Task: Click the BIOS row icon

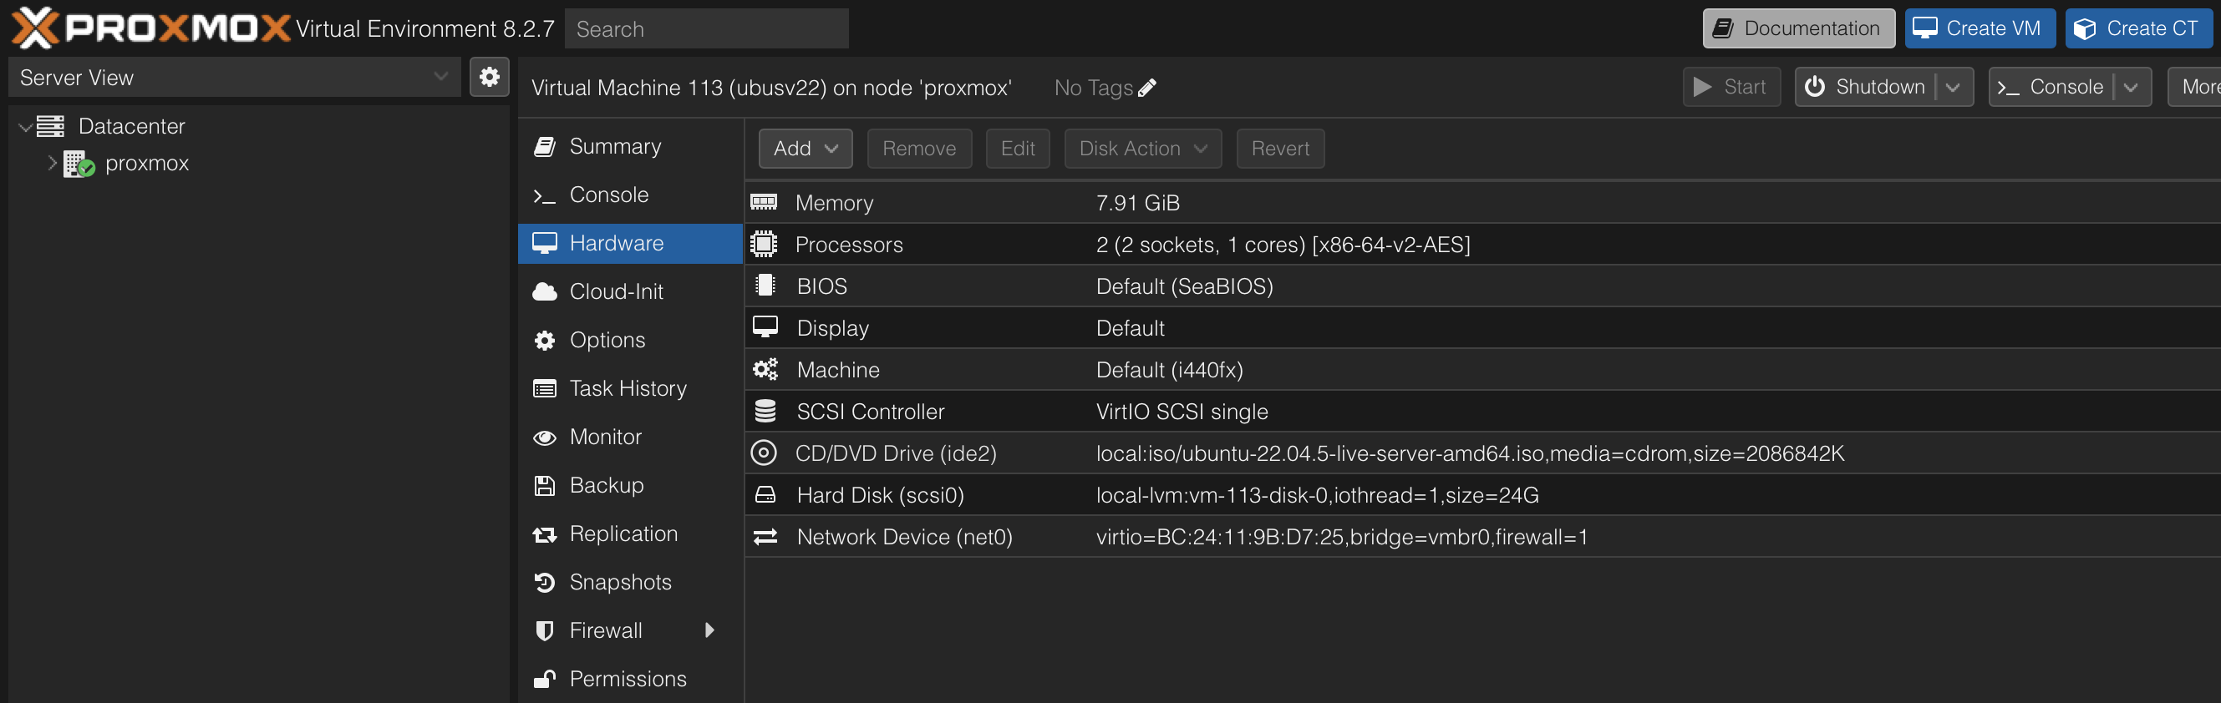Action: tap(765, 286)
